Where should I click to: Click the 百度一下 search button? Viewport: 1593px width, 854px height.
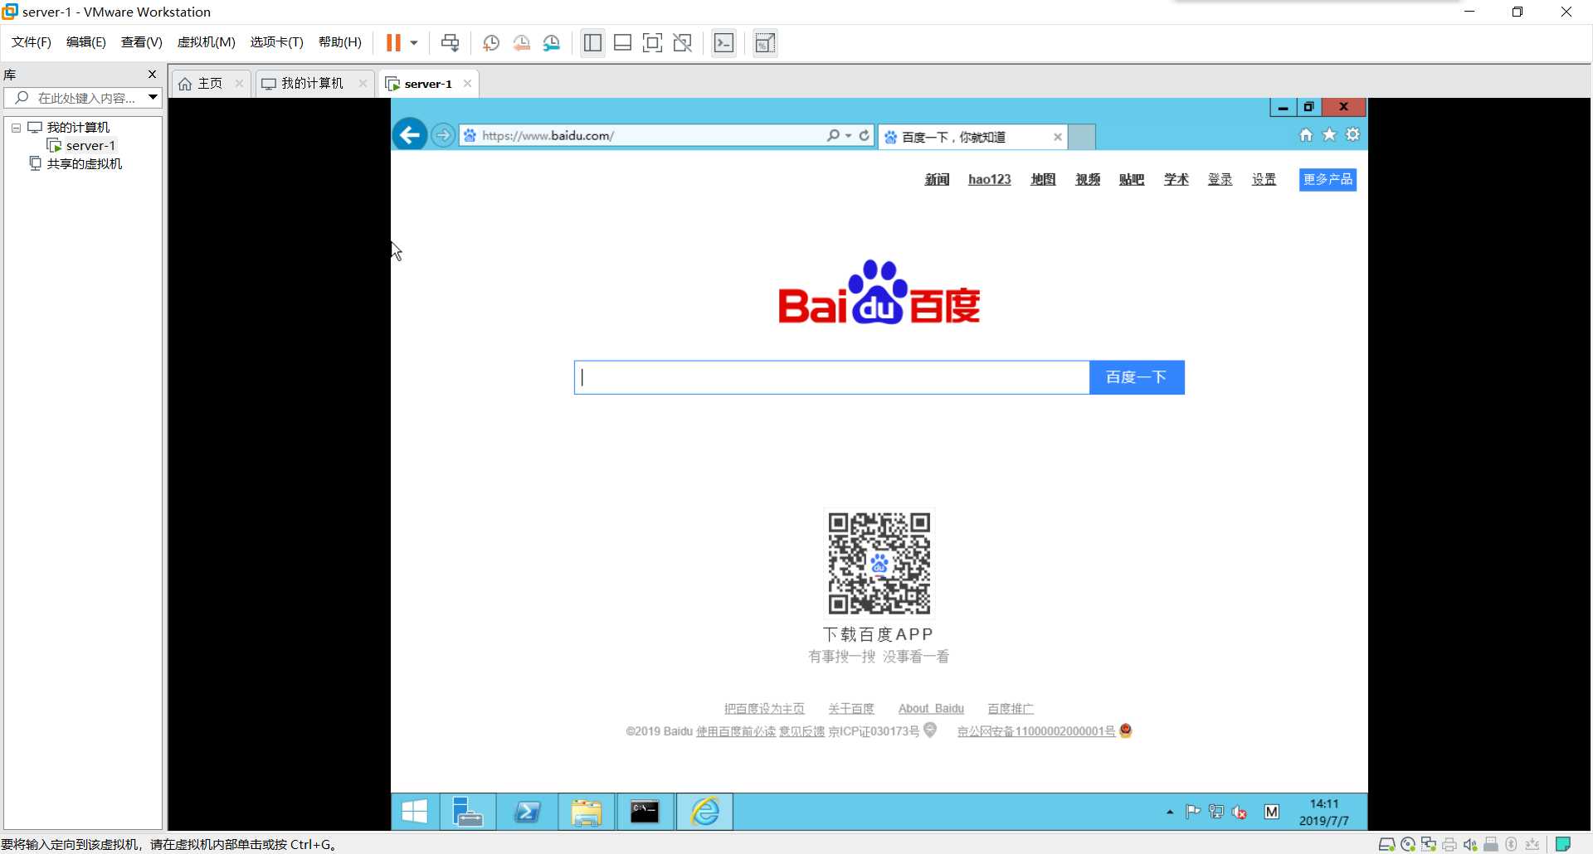(1137, 377)
